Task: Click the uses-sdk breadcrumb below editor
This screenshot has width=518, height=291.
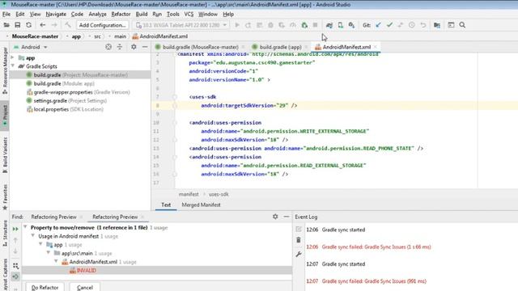Action: [219, 194]
